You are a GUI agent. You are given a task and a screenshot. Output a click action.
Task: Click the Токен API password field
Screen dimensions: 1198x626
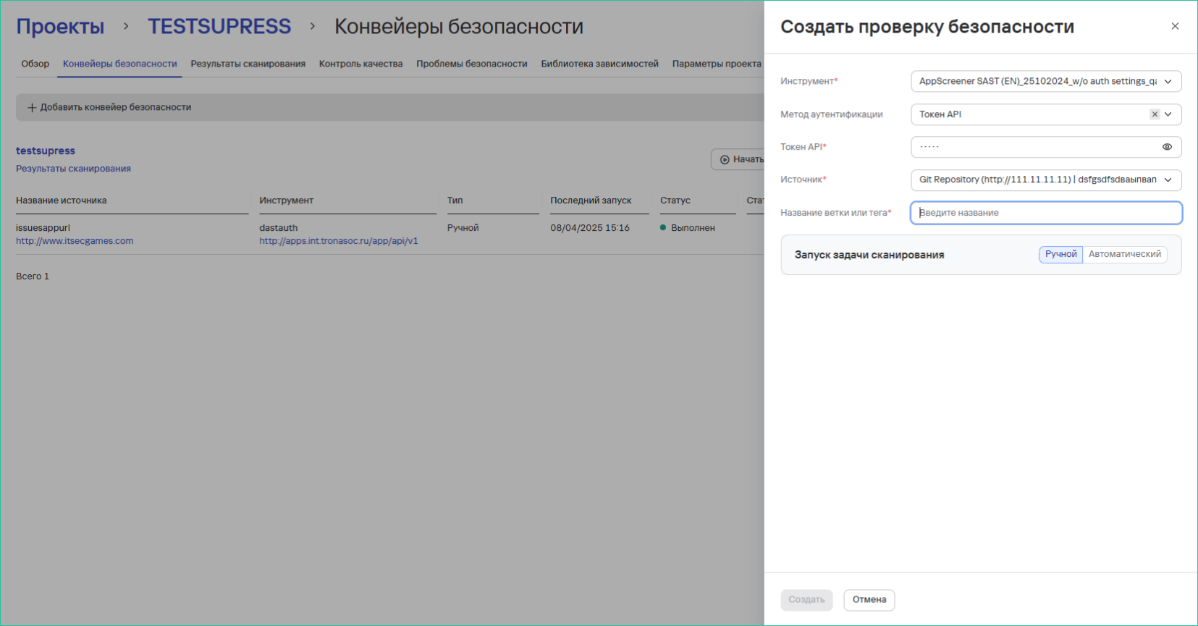pos(1035,147)
